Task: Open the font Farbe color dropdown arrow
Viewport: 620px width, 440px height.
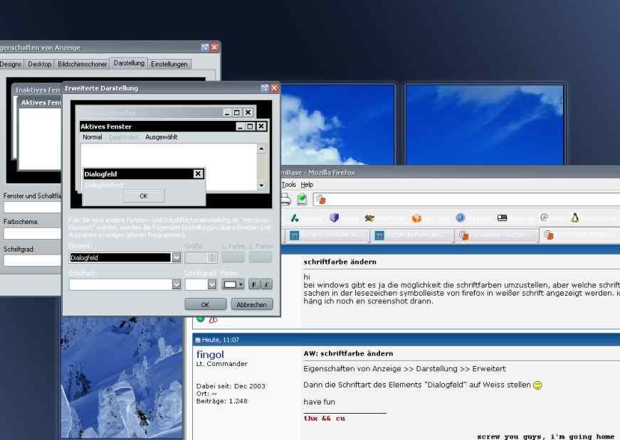Action: [x=241, y=284]
